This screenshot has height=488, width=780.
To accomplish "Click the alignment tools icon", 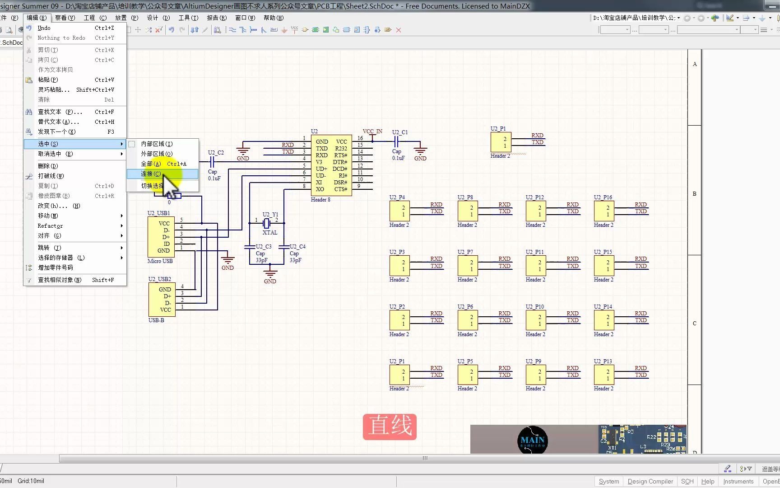I will point(746,18).
